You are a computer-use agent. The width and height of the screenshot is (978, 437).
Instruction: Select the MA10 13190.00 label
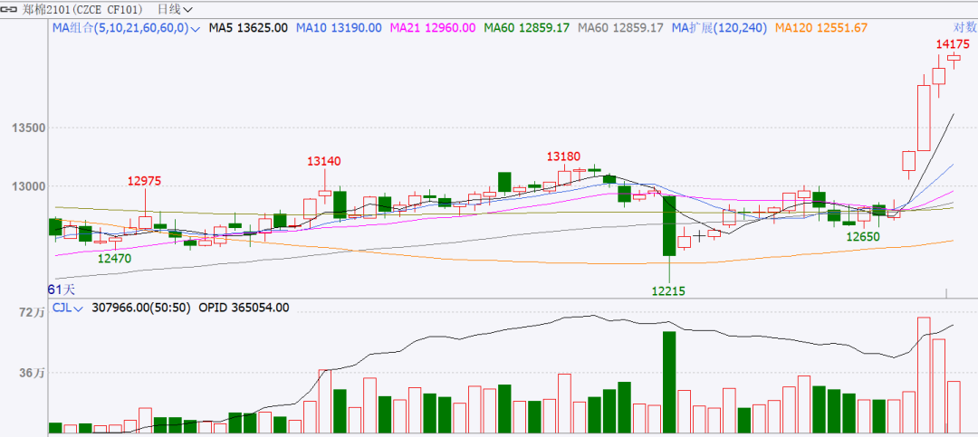tap(339, 28)
